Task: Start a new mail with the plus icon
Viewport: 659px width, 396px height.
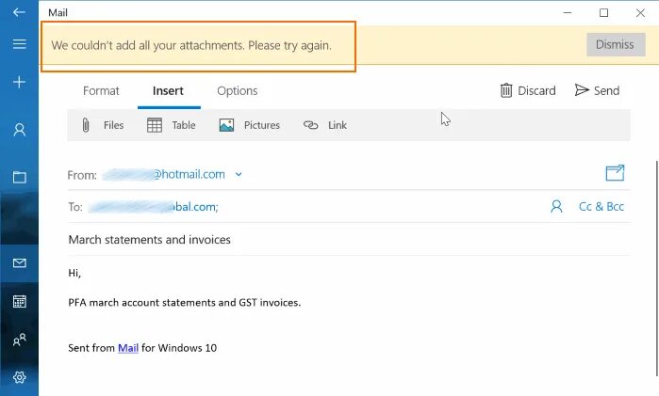Action: (x=20, y=82)
